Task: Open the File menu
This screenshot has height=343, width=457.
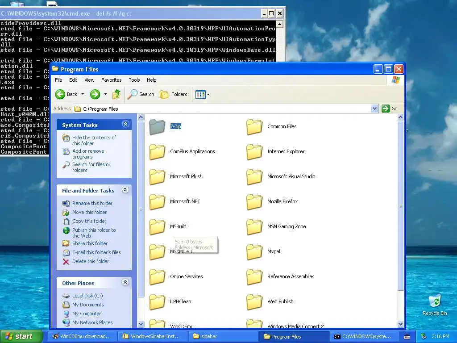Action: (58, 80)
